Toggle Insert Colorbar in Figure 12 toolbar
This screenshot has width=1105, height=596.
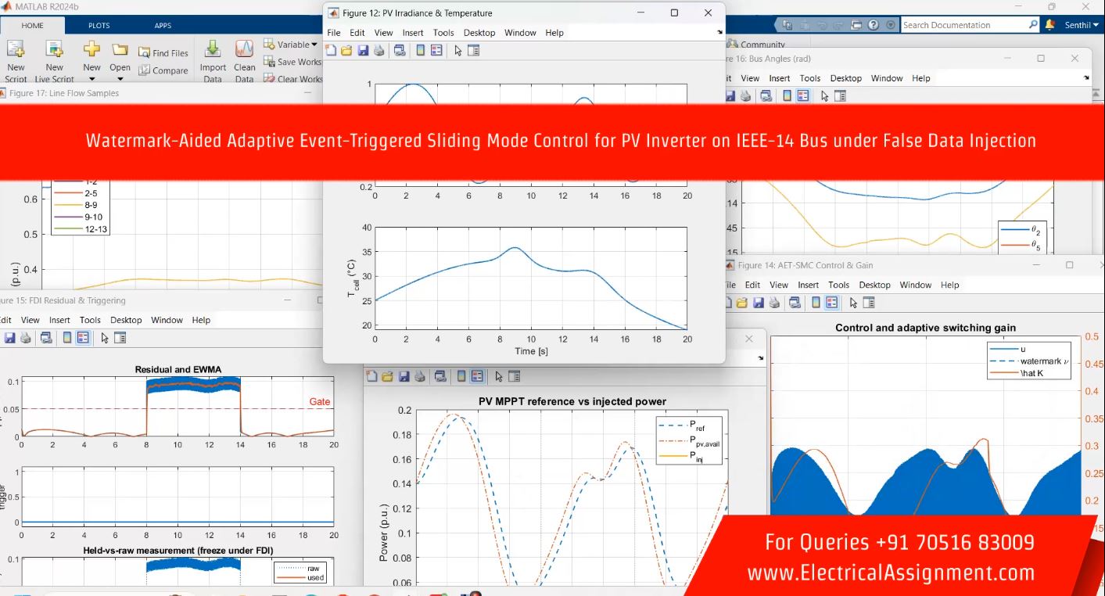click(x=420, y=51)
